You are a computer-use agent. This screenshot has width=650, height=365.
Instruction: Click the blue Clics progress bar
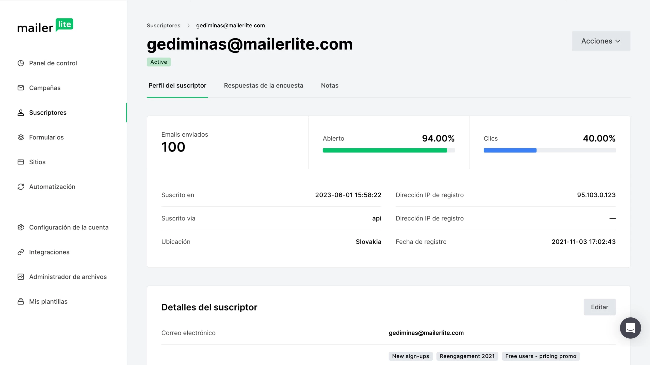coord(510,150)
